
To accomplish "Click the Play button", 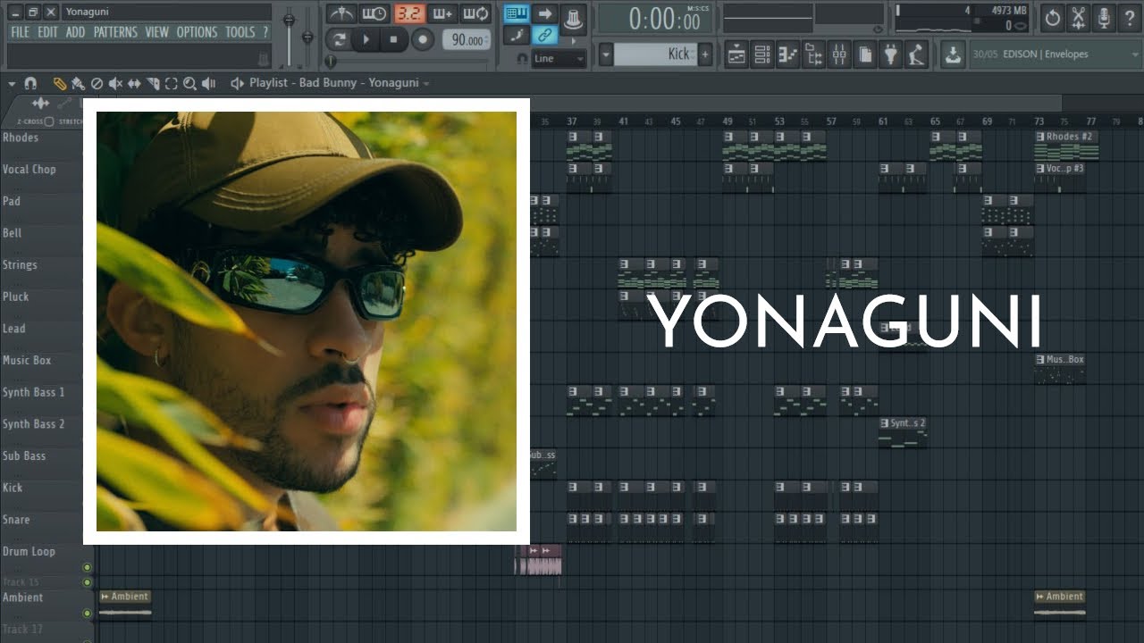I will pyautogui.click(x=366, y=39).
